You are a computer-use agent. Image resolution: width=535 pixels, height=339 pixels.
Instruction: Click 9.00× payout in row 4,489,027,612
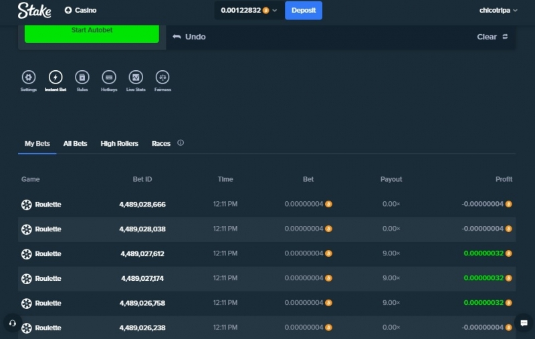point(391,253)
